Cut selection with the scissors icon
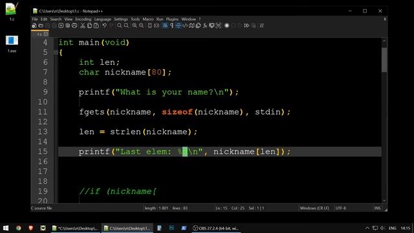 point(83,26)
